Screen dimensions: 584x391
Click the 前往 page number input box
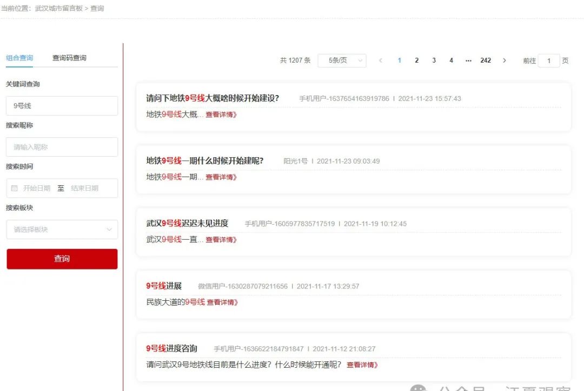coord(549,61)
